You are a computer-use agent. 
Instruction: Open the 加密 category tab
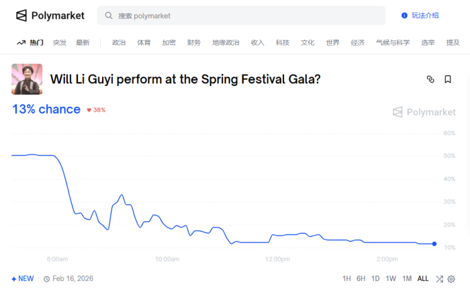pyautogui.click(x=169, y=42)
